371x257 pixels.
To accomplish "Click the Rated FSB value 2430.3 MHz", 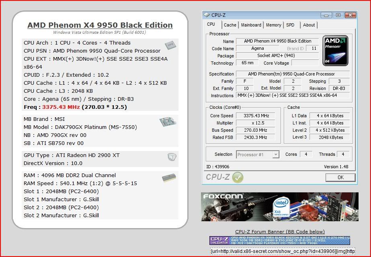I will [256, 137].
